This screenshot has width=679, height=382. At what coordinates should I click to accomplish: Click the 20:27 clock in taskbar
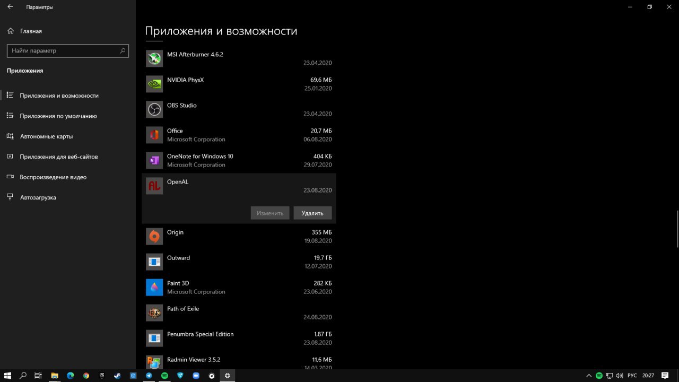[x=648, y=376]
